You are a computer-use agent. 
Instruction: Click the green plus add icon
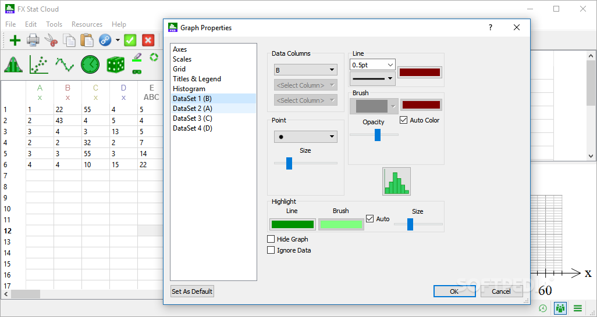coord(15,40)
